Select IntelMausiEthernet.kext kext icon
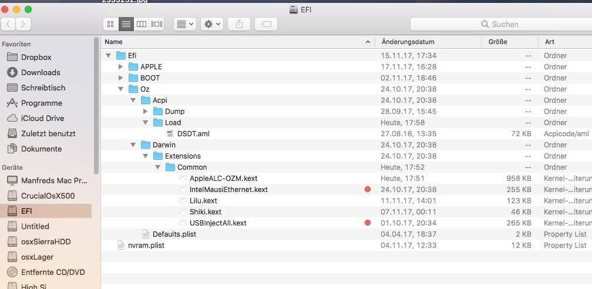The height and width of the screenshot is (289, 592). tap(183, 189)
